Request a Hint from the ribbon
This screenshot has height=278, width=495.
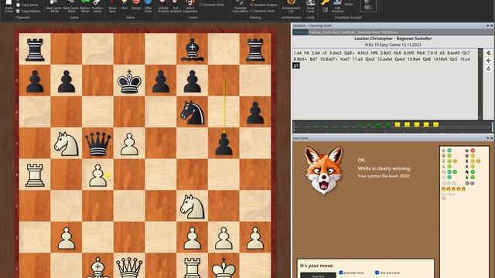[x=125, y=5]
